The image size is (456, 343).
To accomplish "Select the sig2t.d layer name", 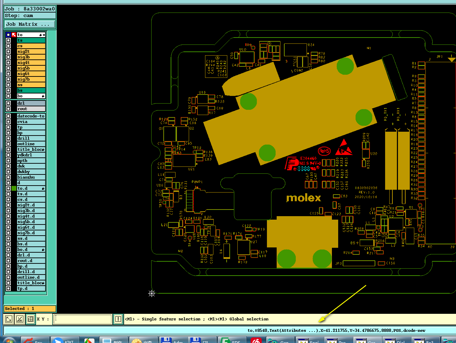I will click(x=31, y=205).
